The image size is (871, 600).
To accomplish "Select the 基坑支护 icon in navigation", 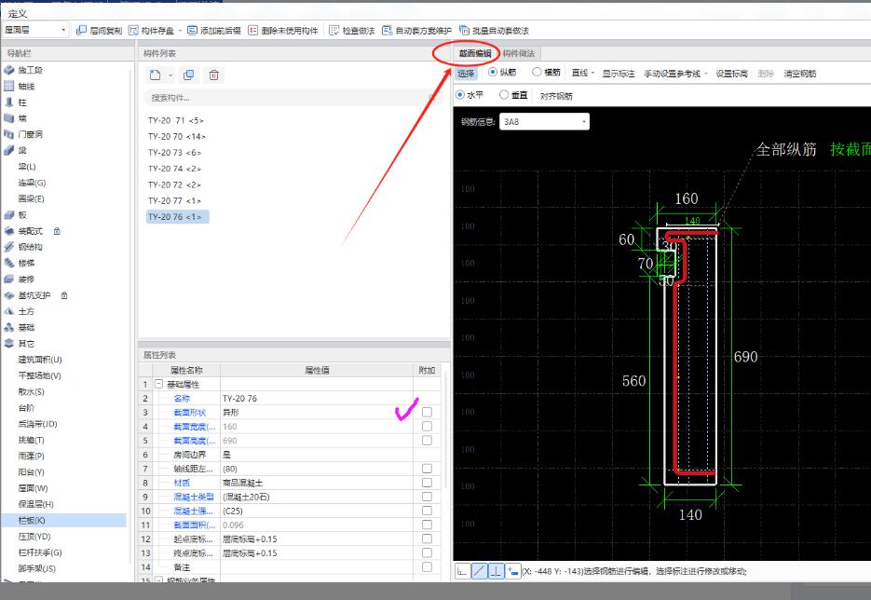I will pyautogui.click(x=9, y=295).
